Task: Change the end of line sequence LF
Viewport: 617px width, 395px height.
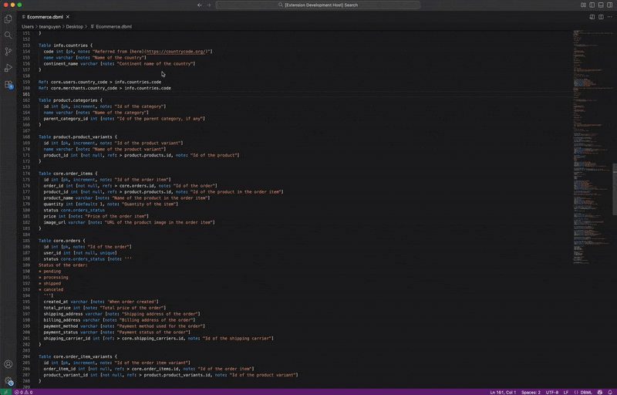Action: point(566,392)
